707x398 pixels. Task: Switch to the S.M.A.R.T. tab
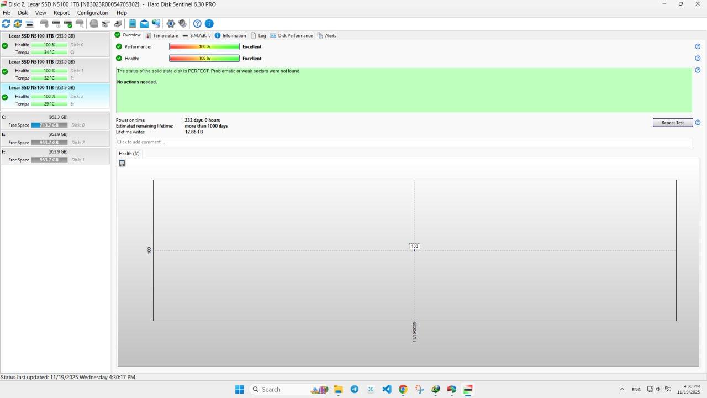[x=197, y=35]
